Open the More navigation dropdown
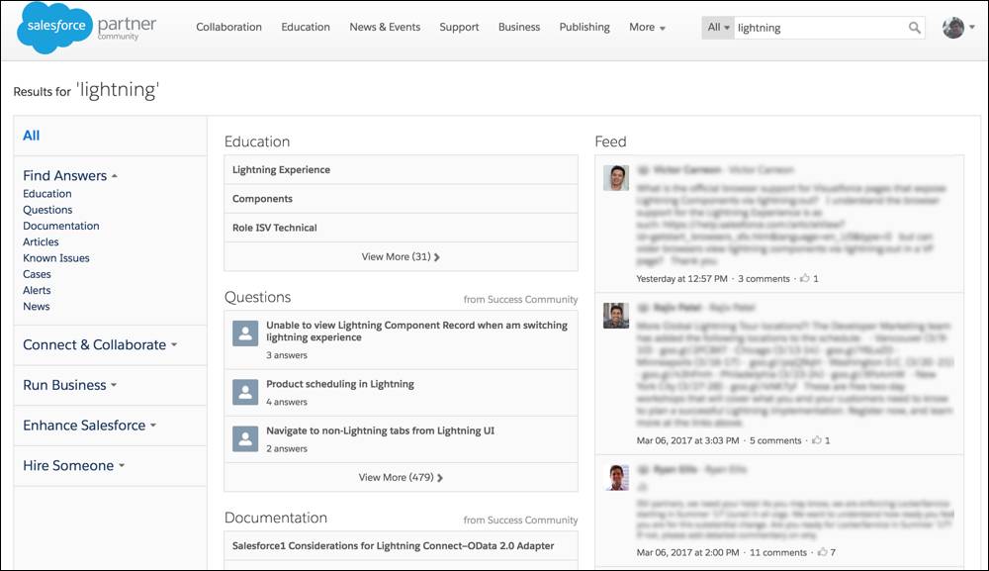 point(647,27)
